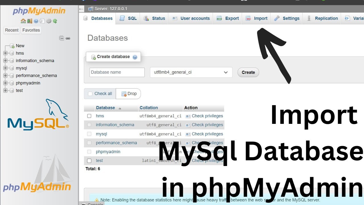Hide navigation panel with the left arrow
The height and width of the screenshot is (205, 364).
[x=81, y=9]
